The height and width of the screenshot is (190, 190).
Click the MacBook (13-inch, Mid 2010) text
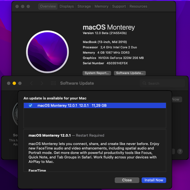pos(105,42)
